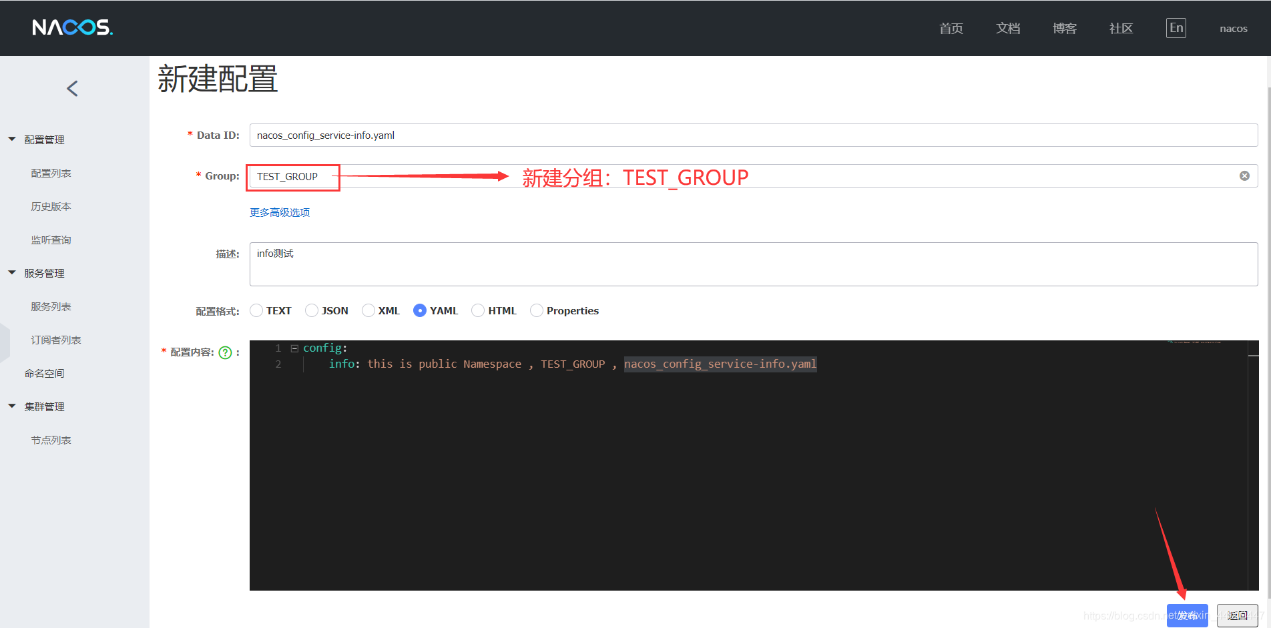Click line number 1 in editor
The image size is (1271, 628).
278,348
